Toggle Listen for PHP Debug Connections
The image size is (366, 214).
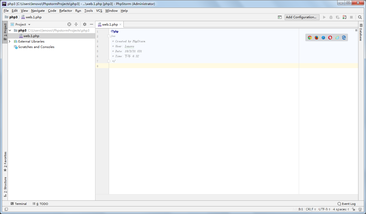(x=345, y=17)
